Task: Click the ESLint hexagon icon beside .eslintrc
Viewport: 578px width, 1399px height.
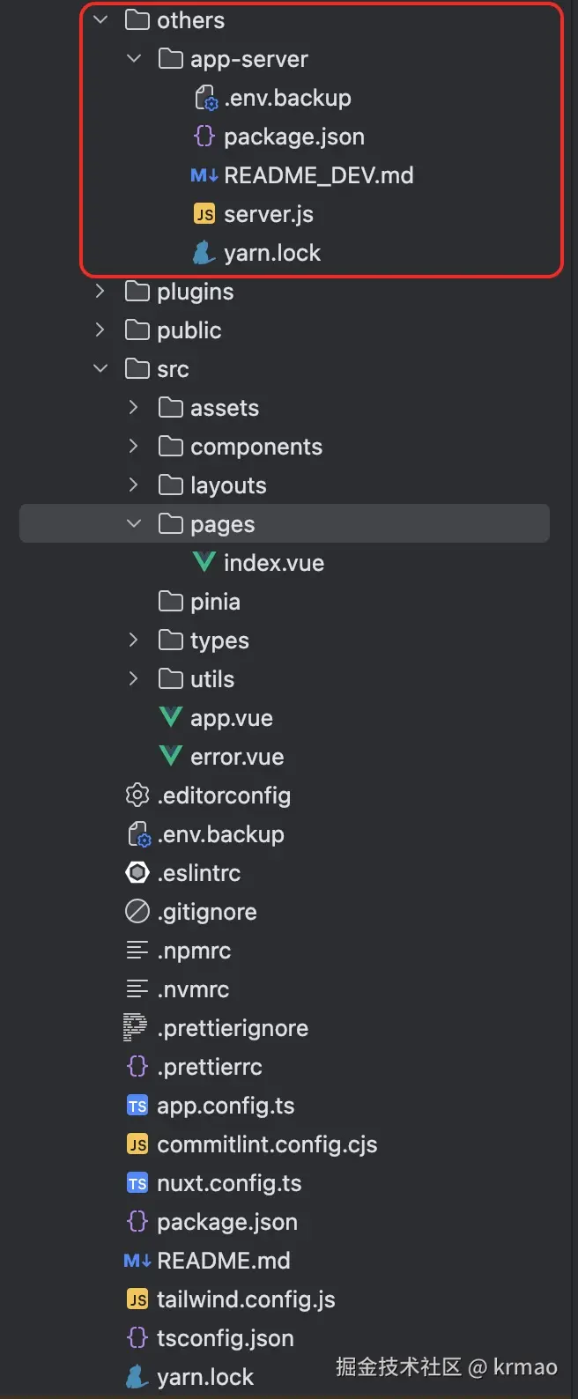Action: pyautogui.click(x=137, y=873)
